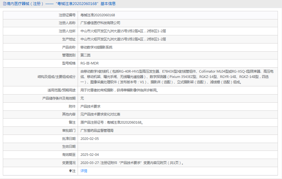
Task: Click the 产品储存条件及有效期 label
Action: pyautogui.click(x=59, y=98)
